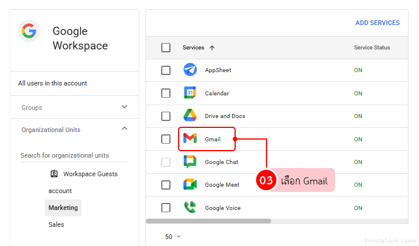The image size is (419, 246).
Task: Click the ON status for Gmail
Action: 358,139
